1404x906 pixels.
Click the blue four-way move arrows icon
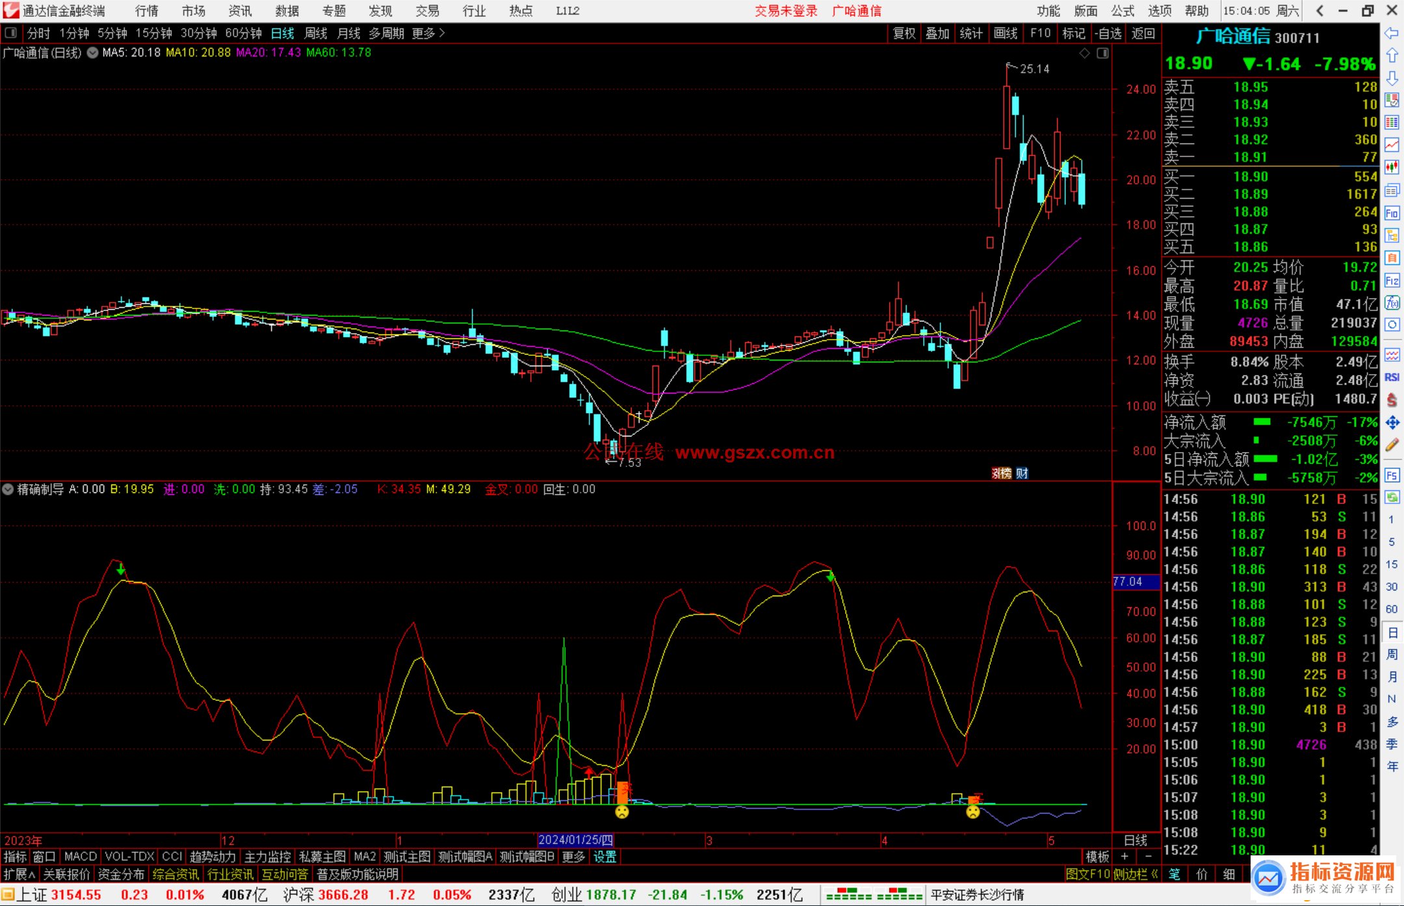tap(1392, 423)
